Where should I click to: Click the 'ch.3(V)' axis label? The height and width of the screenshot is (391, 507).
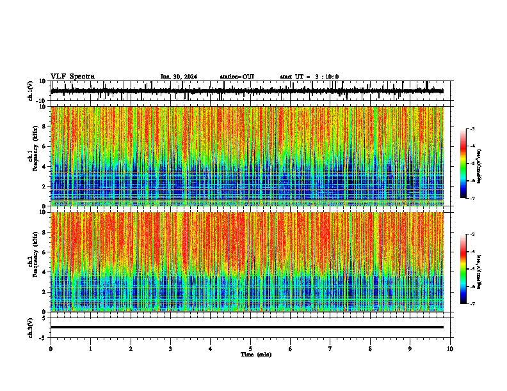point(30,328)
